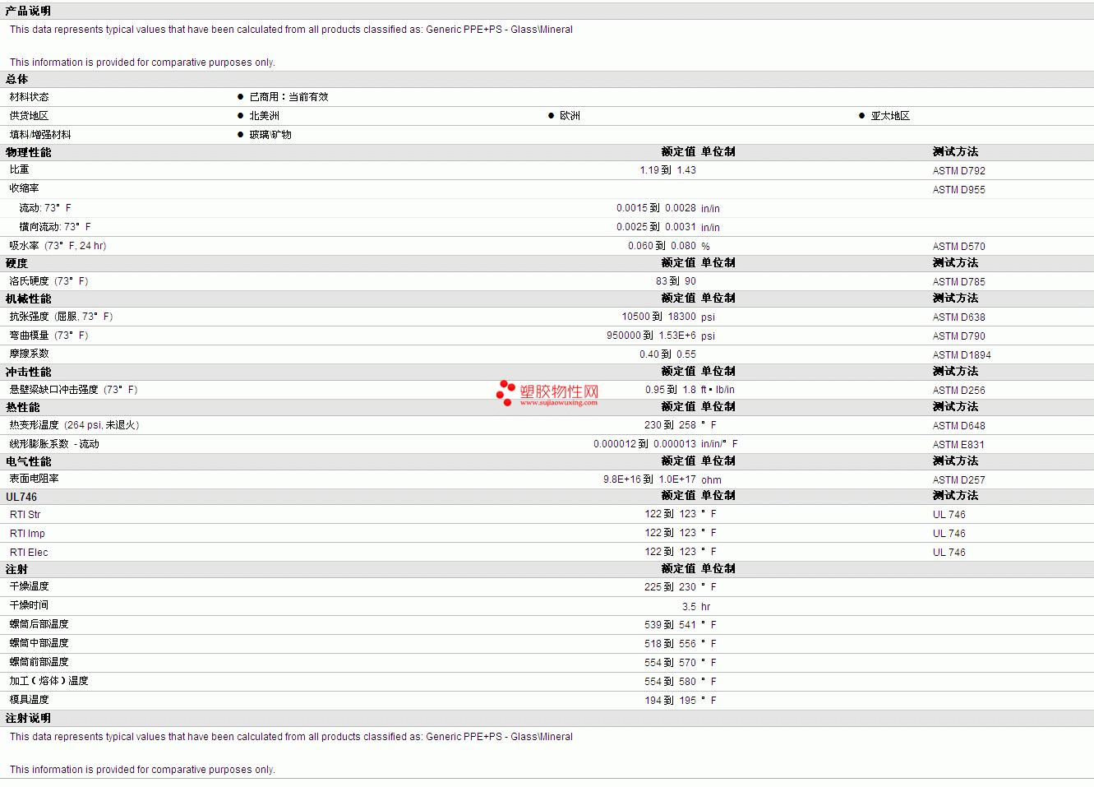Click the 硬度 section header

tap(16, 263)
